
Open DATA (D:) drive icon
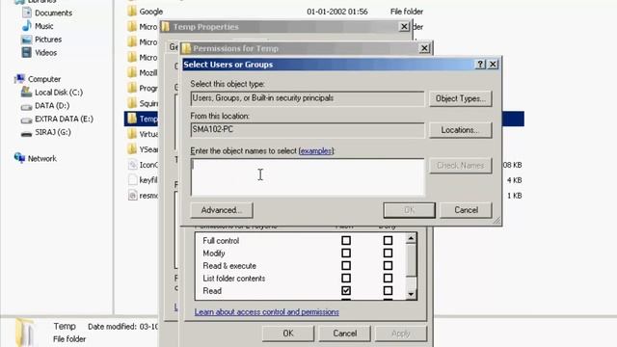(26, 106)
